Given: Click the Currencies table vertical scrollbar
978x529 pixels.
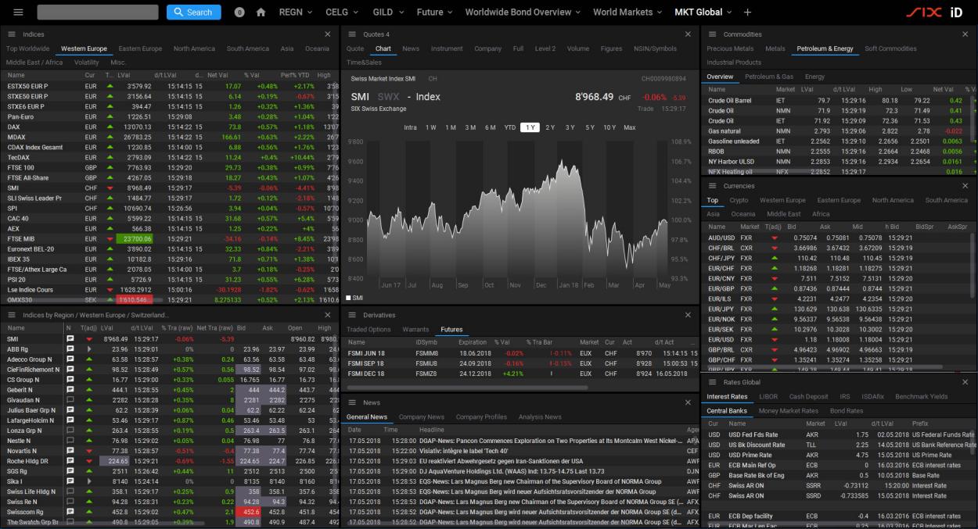Looking at the screenshot, I should coord(973,266).
